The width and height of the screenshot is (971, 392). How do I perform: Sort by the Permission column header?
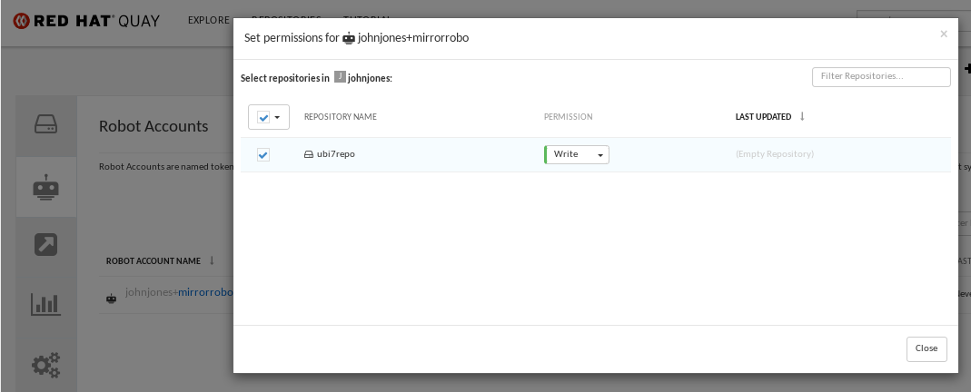click(568, 117)
